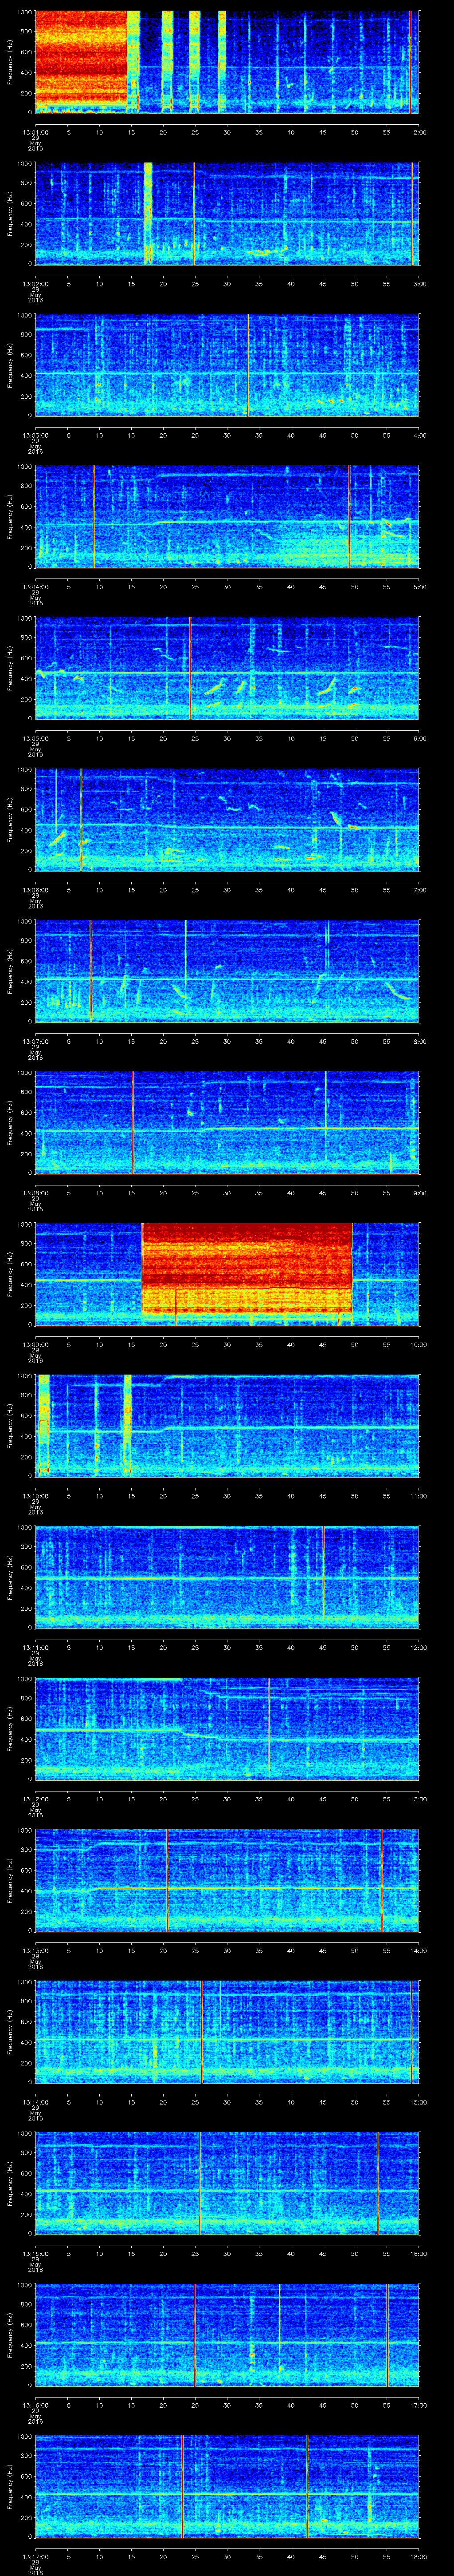
Task: Select the spectrogram panel starting at 13:15:00
Action: (x=227, y=2184)
